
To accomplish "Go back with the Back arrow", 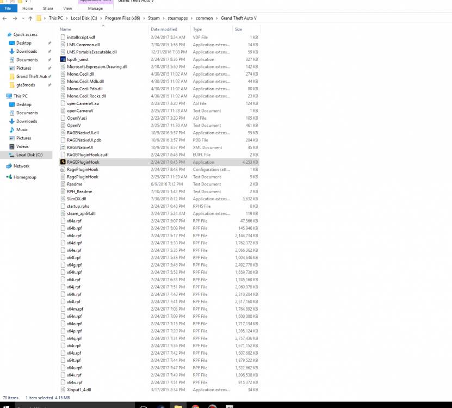I will 4,18.
